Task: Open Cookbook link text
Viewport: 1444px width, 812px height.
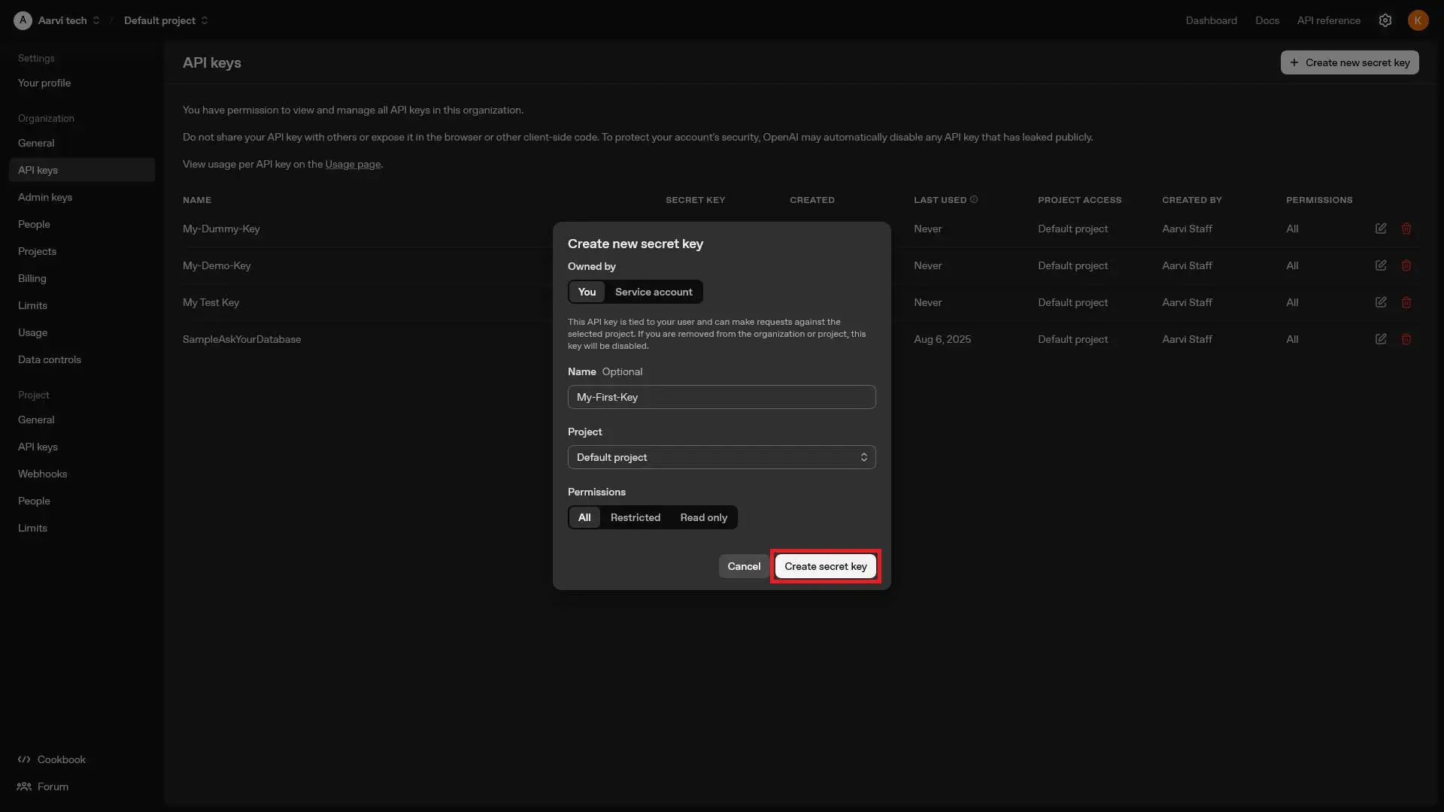Action: 62,759
